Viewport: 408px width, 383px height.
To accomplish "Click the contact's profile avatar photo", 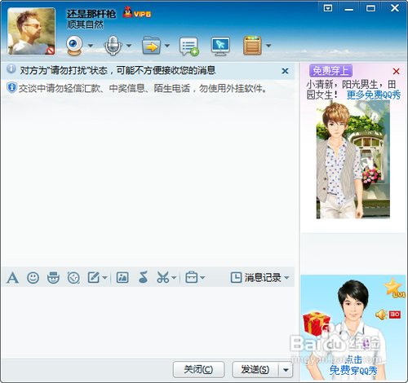I will click(x=31, y=31).
